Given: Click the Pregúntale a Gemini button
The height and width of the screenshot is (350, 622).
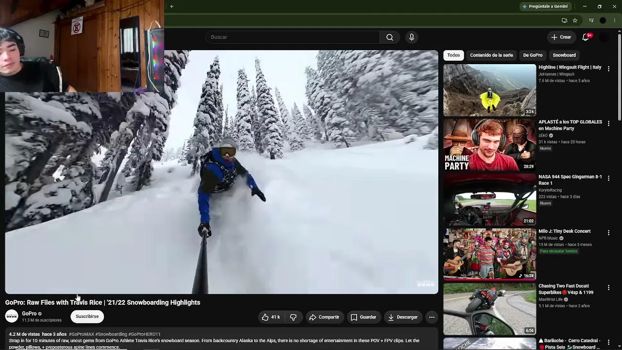Looking at the screenshot, I should [545, 6].
